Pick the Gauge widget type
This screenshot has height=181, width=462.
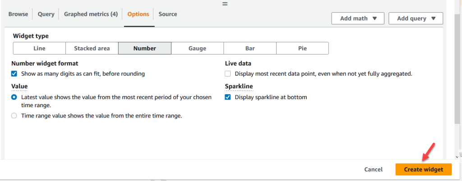click(x=197, y=48)
